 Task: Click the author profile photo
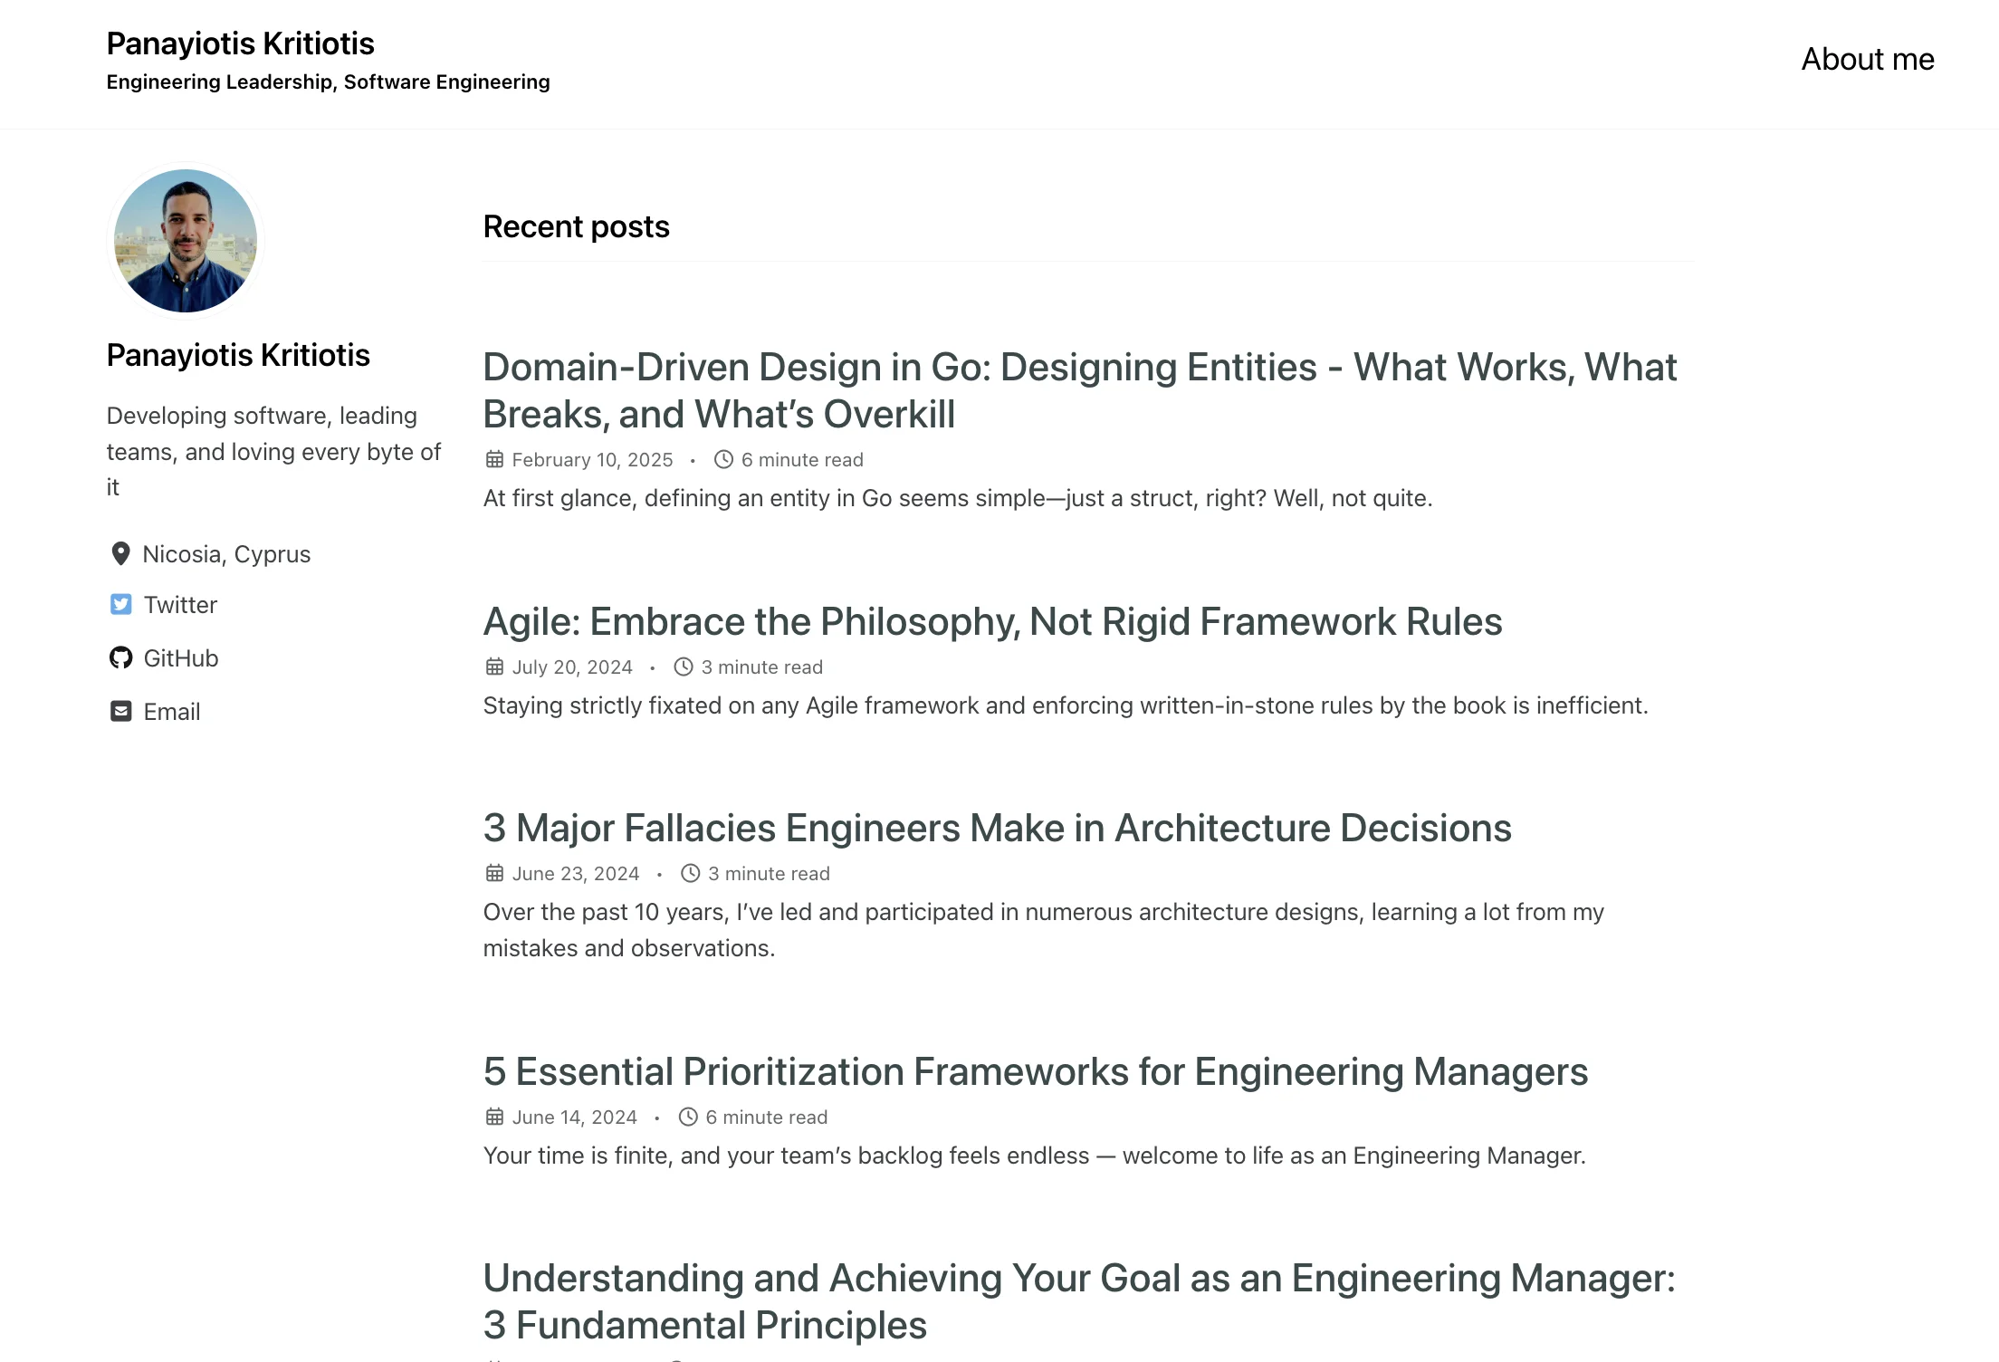click(x=186, y=241)
